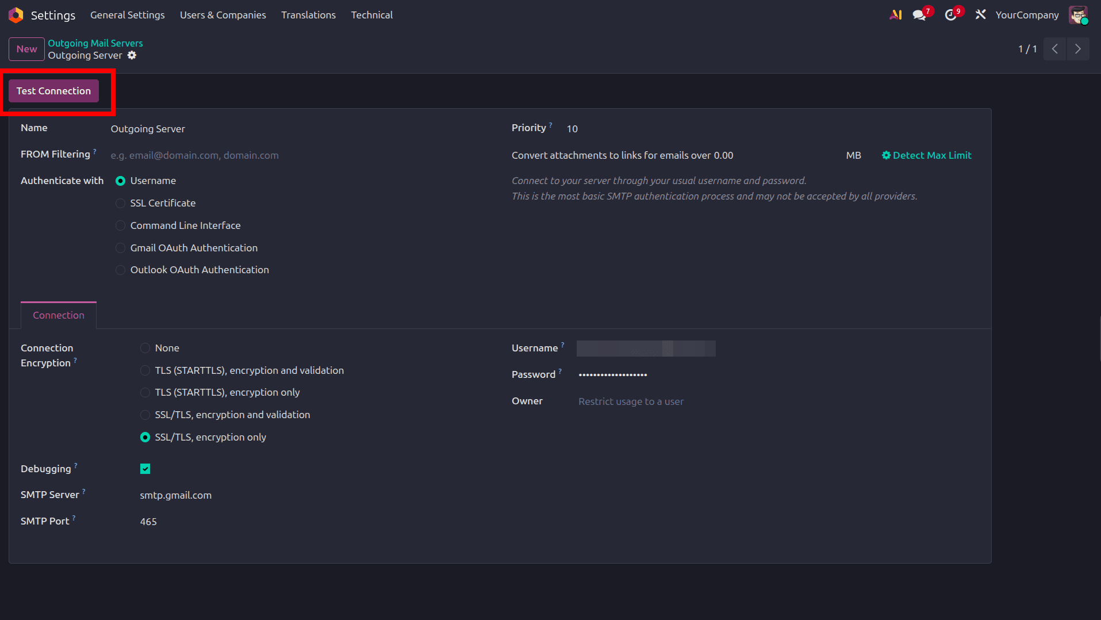Select Gmail OAuth Authentication
1101x620 pixels.
(120, 248)
